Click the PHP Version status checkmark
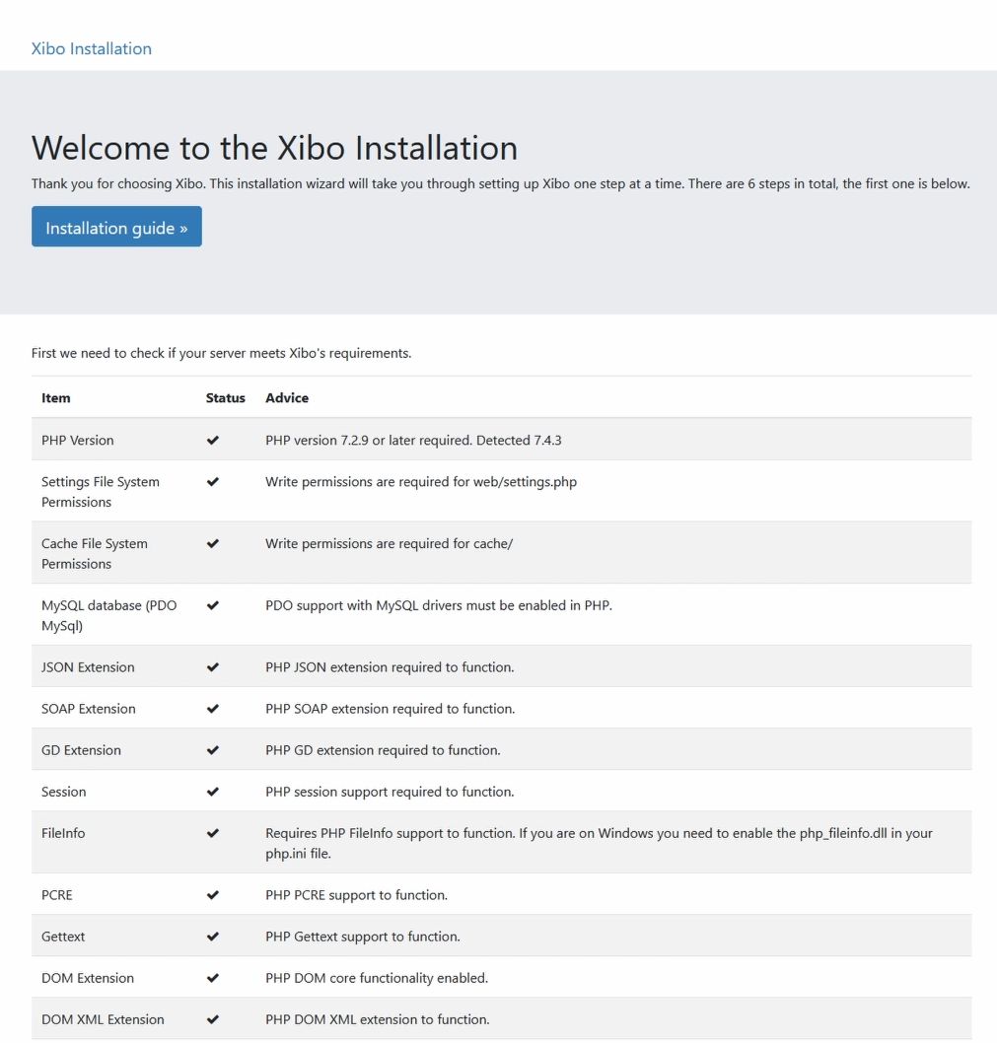997x1043 pixels. [x=213, y=441]
